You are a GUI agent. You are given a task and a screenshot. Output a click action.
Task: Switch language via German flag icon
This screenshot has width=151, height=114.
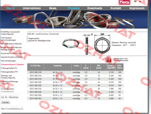tap(135, 1)
